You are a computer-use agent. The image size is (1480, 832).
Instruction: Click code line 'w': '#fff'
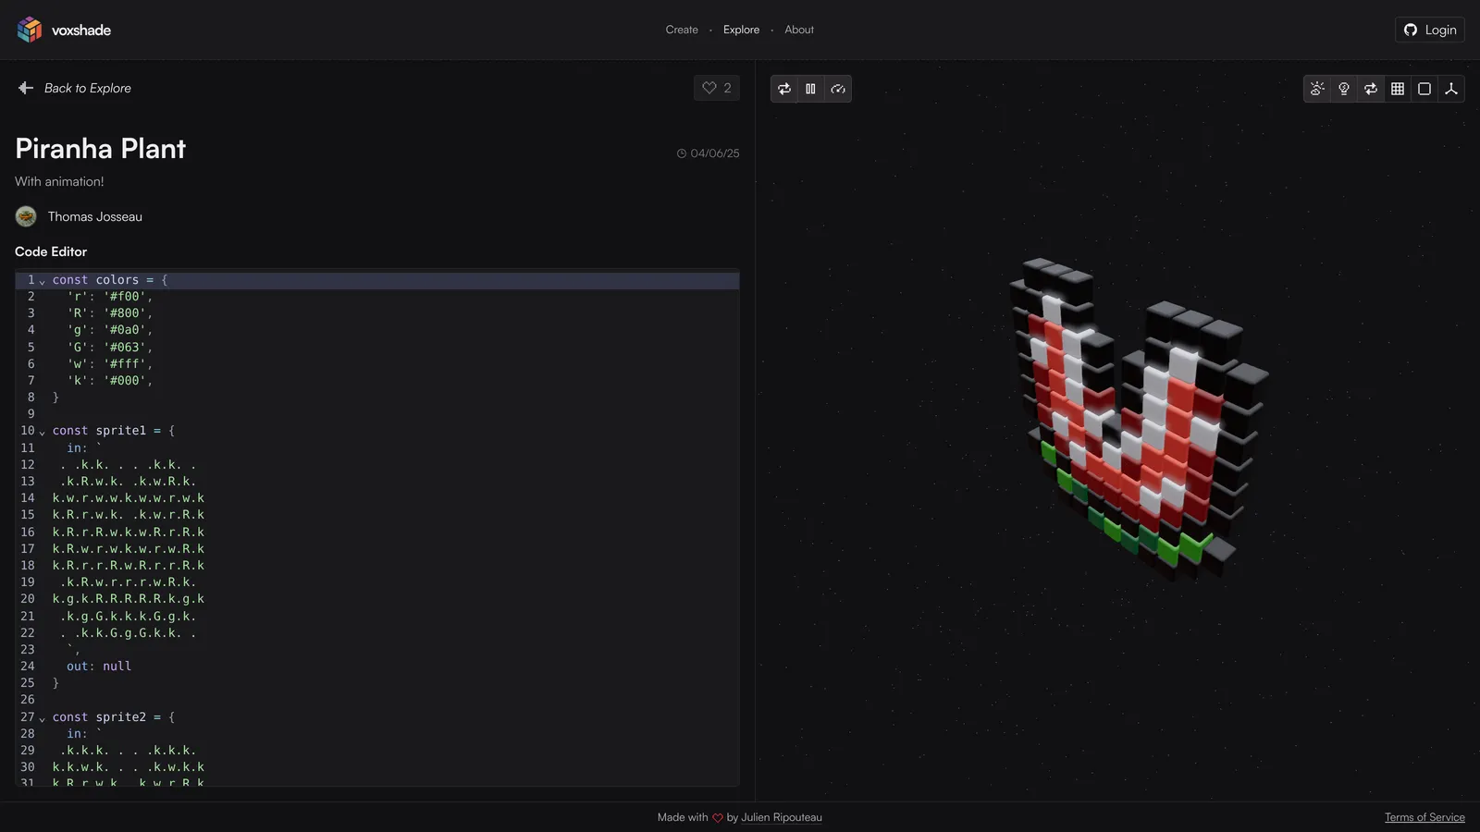click(x=110, y=364)
